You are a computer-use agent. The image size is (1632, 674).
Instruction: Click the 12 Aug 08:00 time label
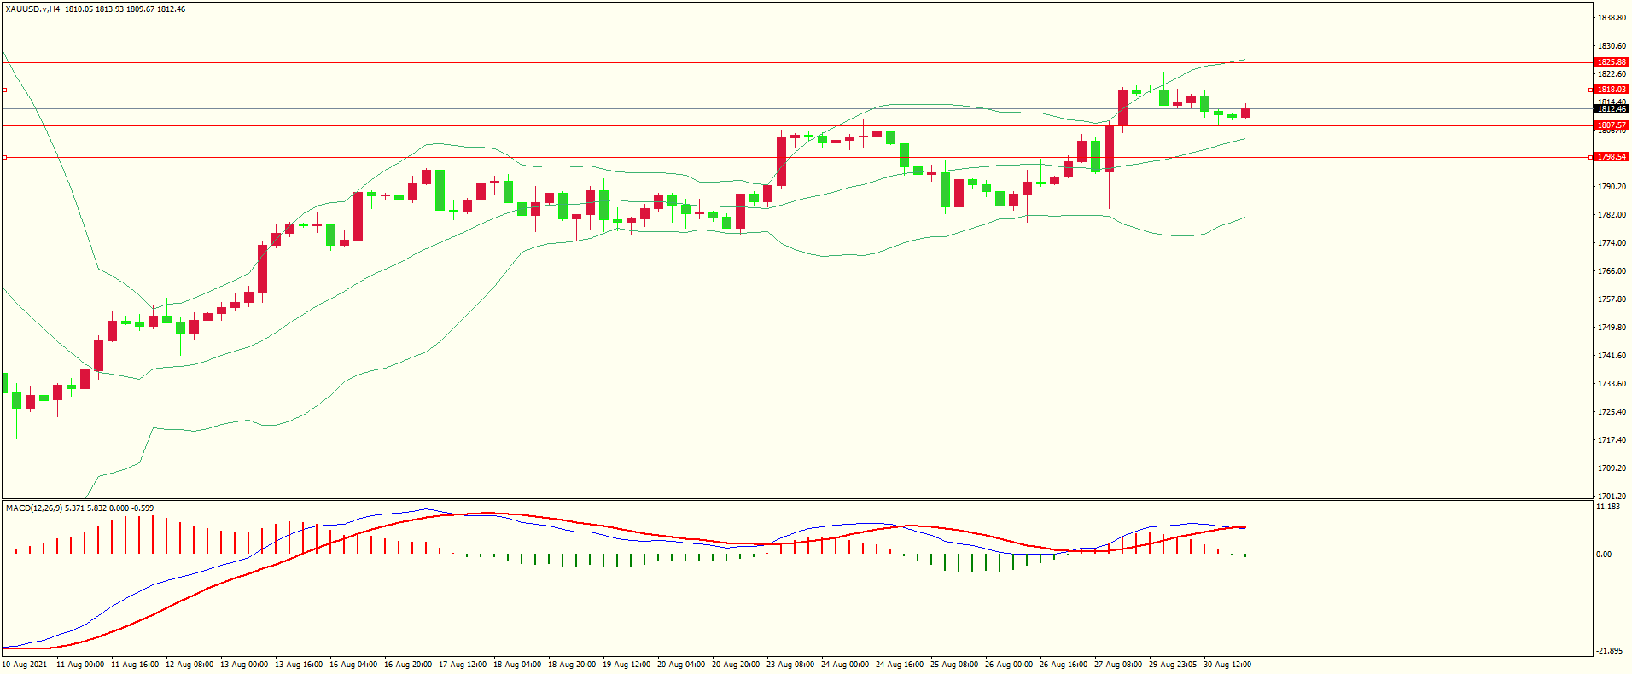point(189,665)
